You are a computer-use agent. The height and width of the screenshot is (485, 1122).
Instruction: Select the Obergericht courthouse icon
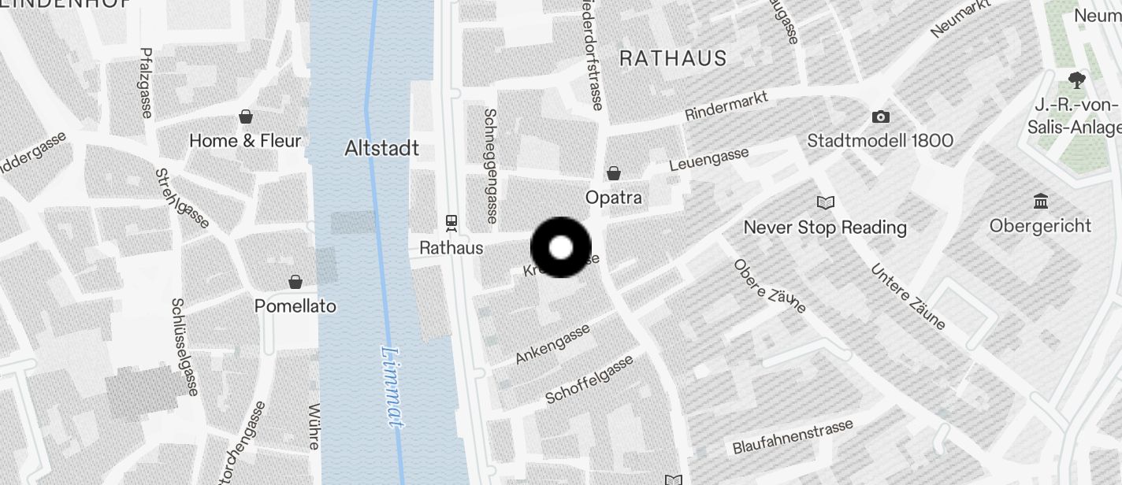[1041, 202]
